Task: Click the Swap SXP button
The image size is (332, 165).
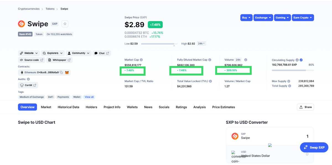Action: point(314,147)
